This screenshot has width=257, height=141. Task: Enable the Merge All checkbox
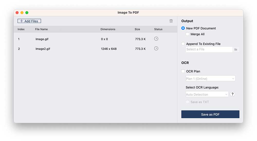click(x=188, y=34)
